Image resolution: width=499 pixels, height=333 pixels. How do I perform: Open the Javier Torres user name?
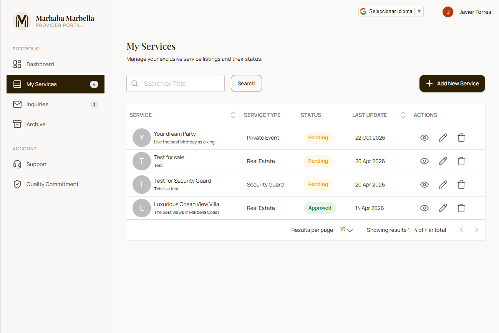coord(475,12)
